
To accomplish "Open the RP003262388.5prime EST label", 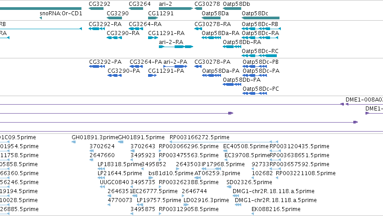I will point(189,183).
